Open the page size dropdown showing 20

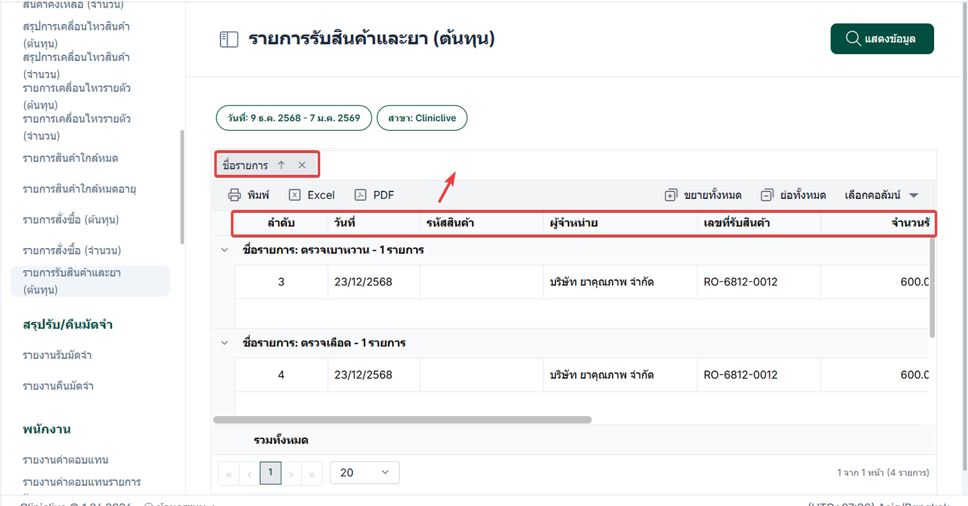pyautogui.click(x=364, y=473)
